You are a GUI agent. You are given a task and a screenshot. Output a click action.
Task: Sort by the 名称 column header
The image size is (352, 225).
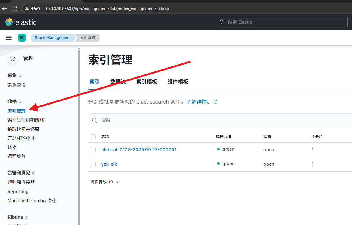click(x=105, y=137)
